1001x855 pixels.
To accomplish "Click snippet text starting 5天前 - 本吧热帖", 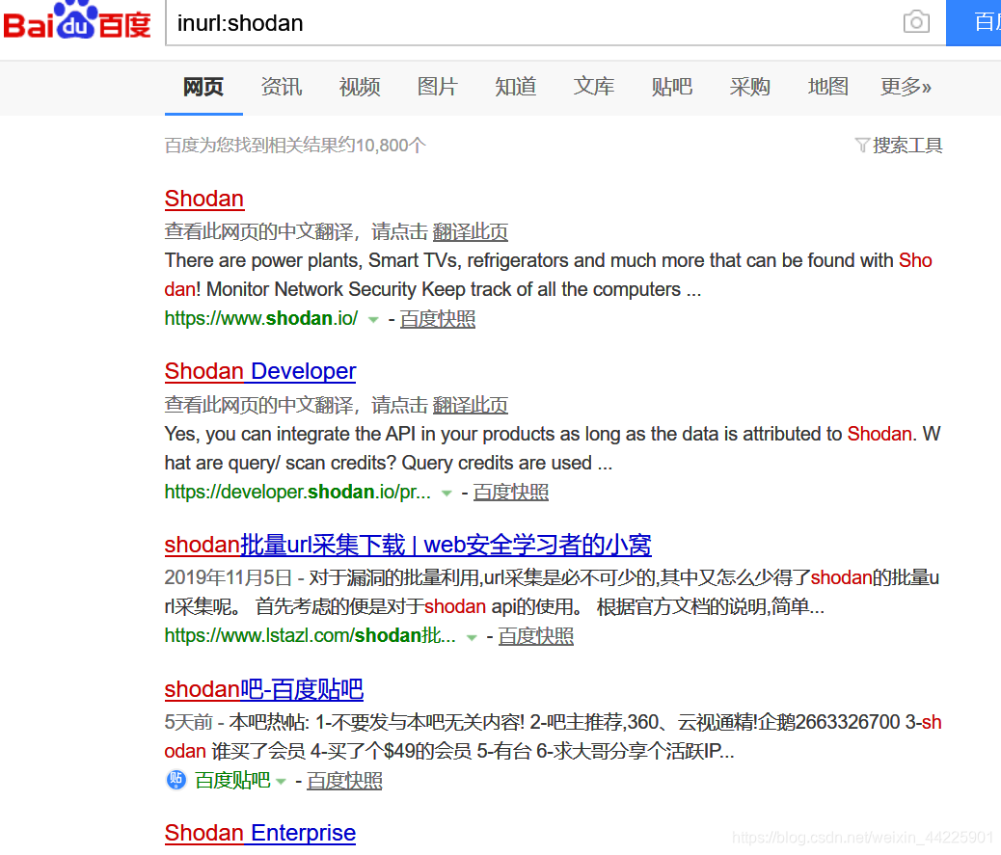I will [x=553, y=736].
